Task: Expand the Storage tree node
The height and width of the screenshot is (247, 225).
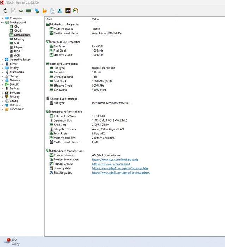Action: [x=2, y=76]
